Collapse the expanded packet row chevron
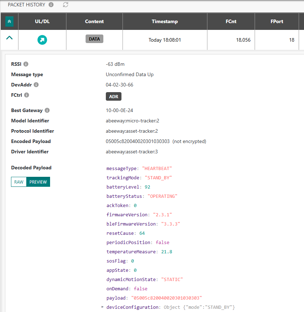 [9, 38]
